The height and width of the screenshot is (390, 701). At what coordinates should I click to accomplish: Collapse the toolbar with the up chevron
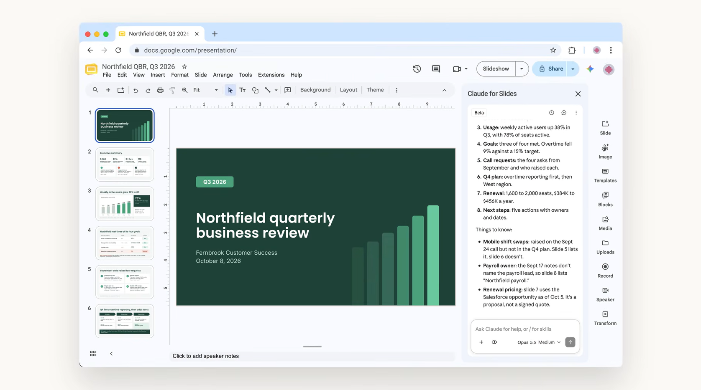click(x=444, y=90)
